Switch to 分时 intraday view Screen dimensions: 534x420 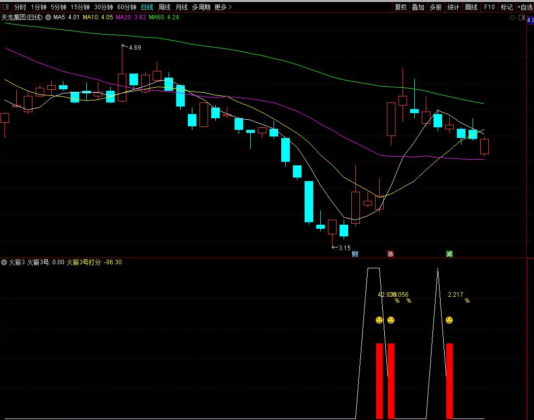[x=20, y=7]
